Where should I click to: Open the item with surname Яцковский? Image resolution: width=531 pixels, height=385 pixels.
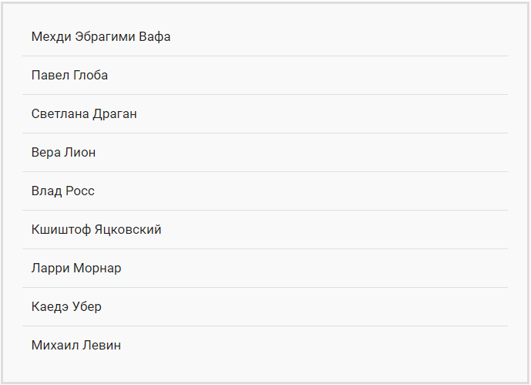click(x=96, y=230)
